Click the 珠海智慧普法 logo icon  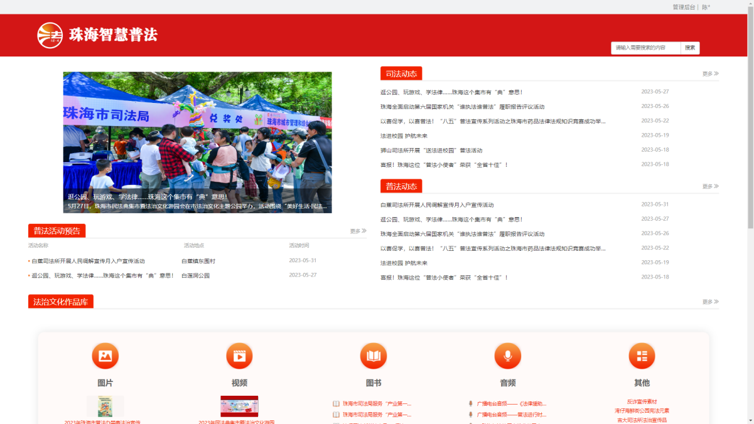(50, 35)
